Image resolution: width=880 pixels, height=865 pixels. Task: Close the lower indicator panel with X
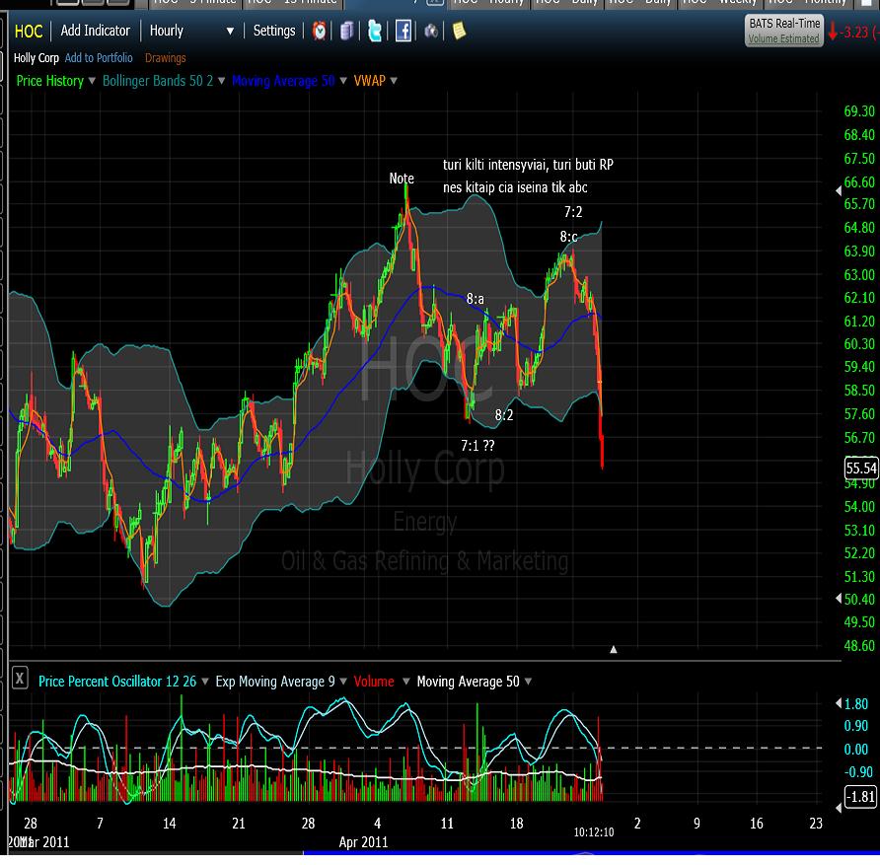coord(19,680)
